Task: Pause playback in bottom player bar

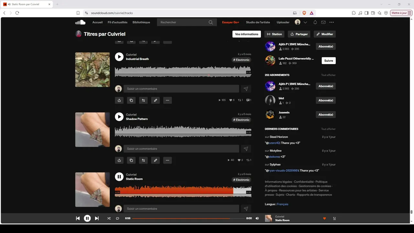Action: pyautogui.click(x=87, y=218)
